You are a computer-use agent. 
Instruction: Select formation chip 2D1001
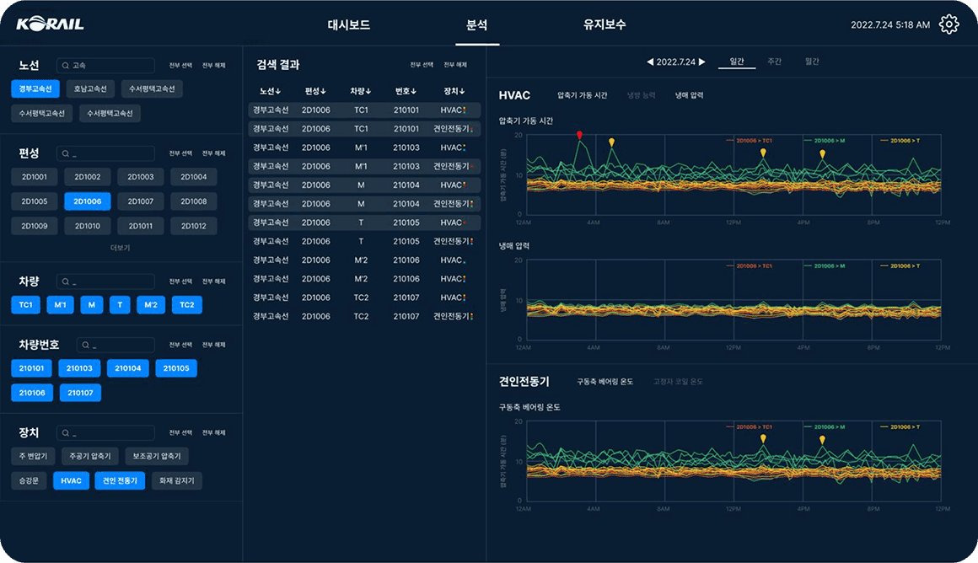35,177
